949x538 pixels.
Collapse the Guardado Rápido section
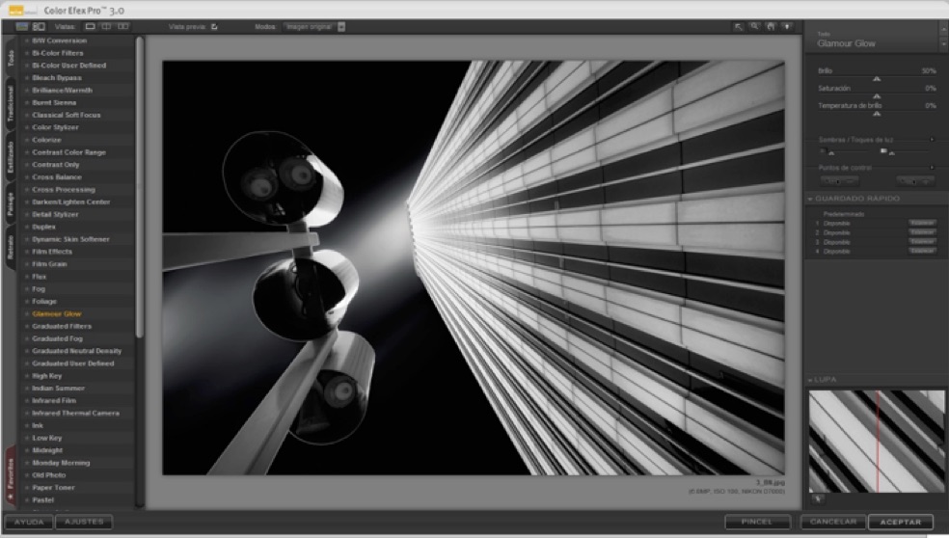coord(811,199)
